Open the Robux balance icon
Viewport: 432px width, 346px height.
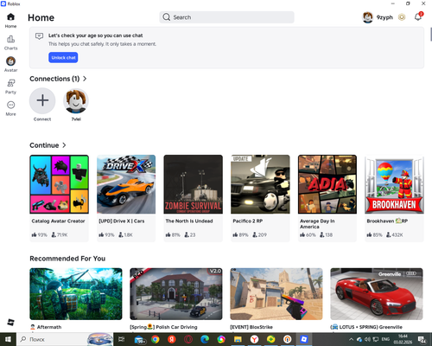click(402, 17)
